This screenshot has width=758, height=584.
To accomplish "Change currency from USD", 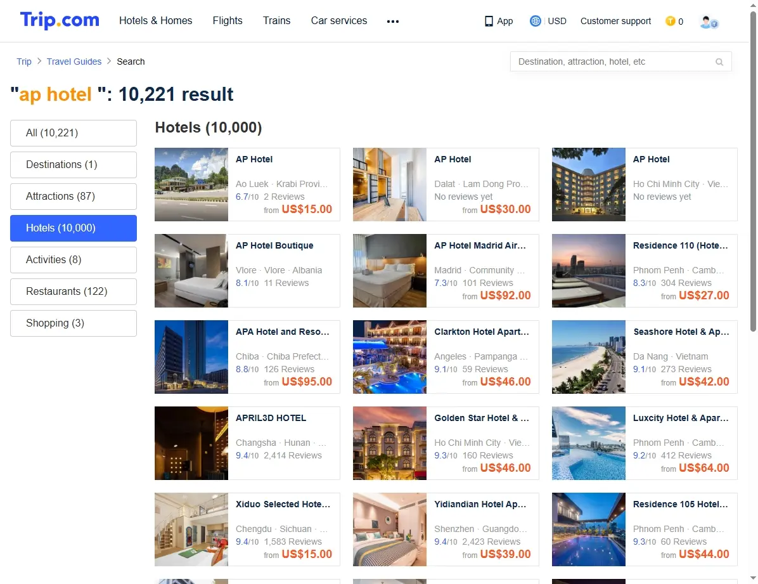I will click(557, 21).
